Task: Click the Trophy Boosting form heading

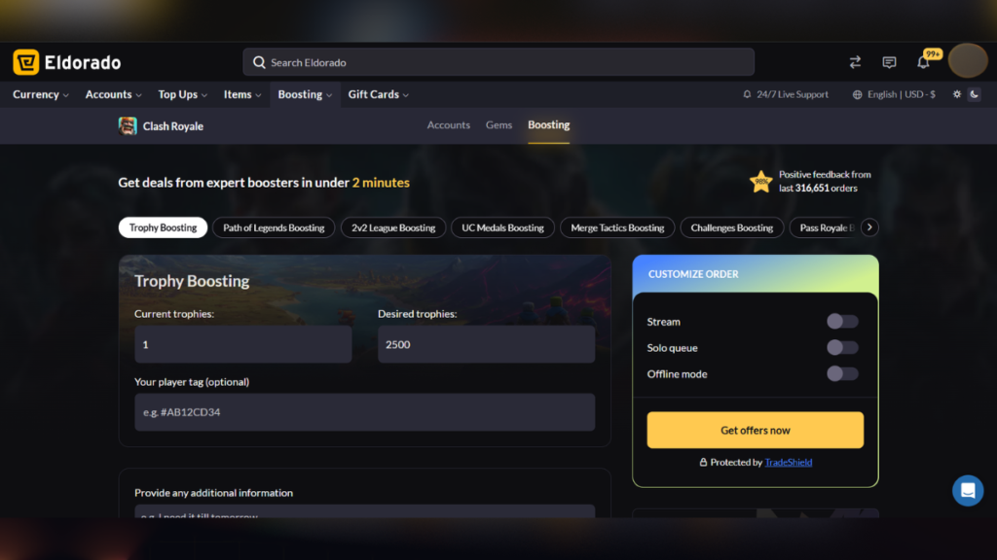Action: point(192,281)
